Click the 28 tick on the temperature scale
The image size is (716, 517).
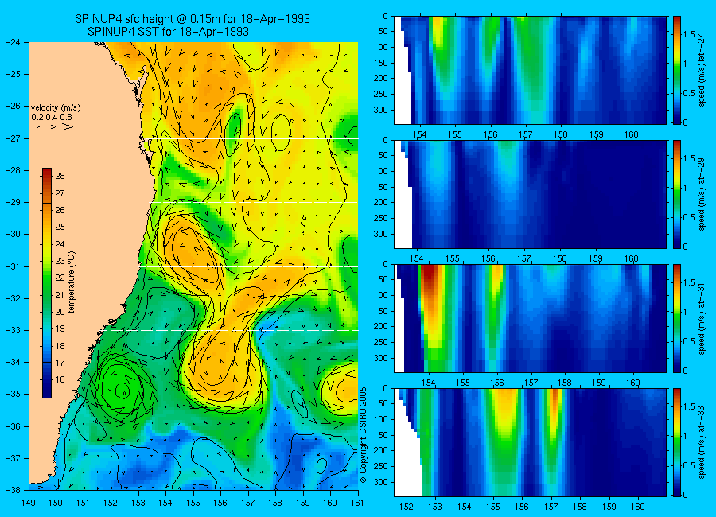60,176
